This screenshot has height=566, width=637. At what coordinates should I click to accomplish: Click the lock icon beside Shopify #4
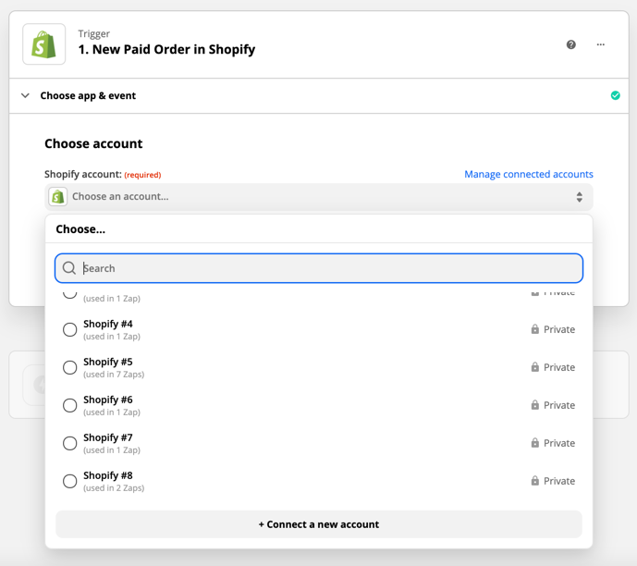pyautogui.click(x=535, y=329)
